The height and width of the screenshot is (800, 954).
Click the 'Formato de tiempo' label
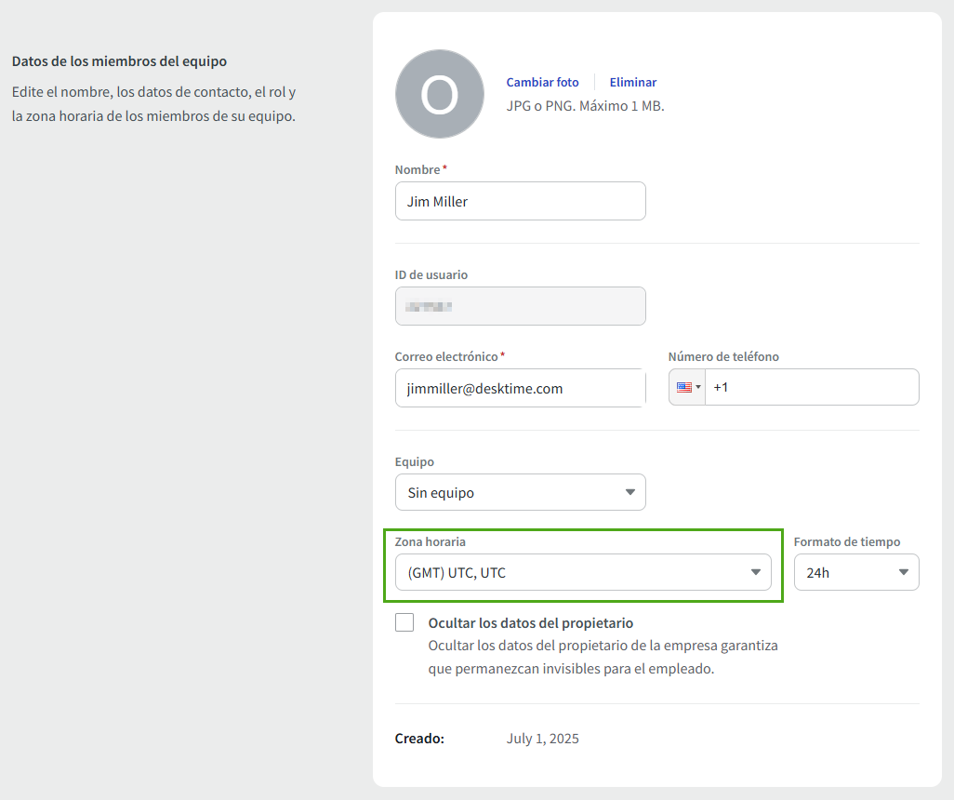pyautogui.click(x=846, y=541)
